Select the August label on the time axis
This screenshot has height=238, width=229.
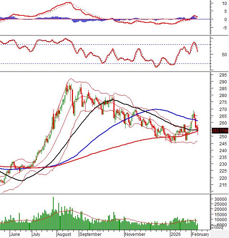click(64, 234)
